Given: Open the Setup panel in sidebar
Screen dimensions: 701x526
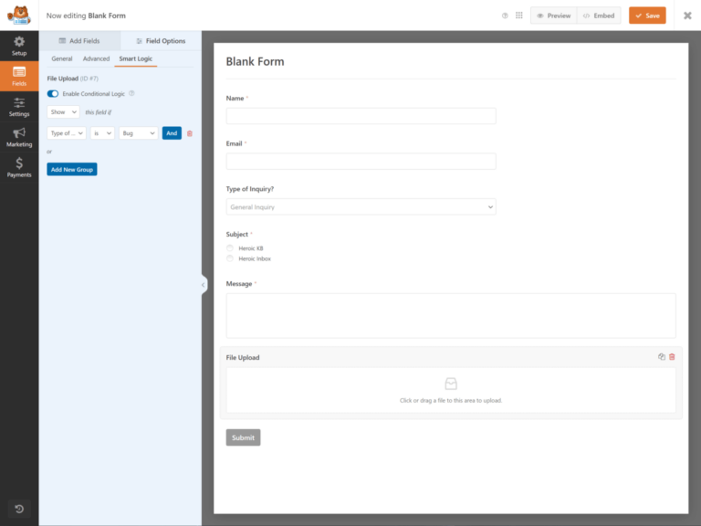Looking at the screenshot, I should [19, 46].
